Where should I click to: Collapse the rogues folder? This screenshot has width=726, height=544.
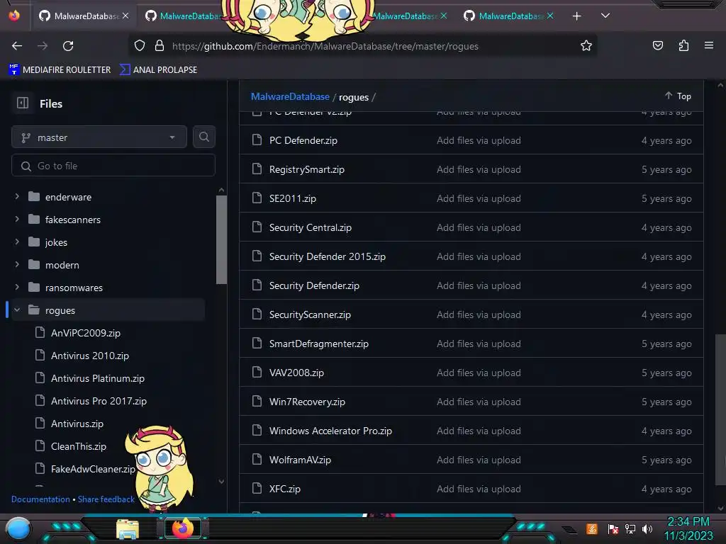(17, 310)
